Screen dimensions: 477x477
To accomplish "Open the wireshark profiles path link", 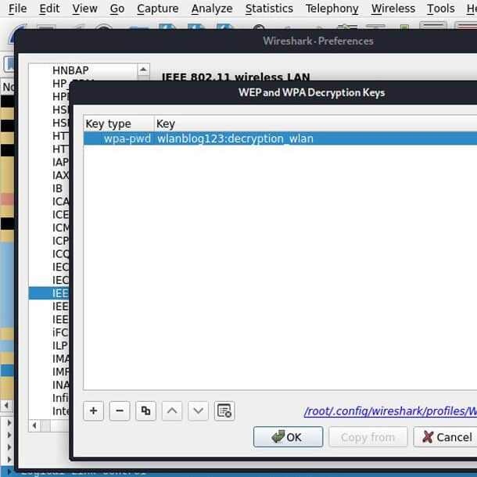I will [390, 411].
